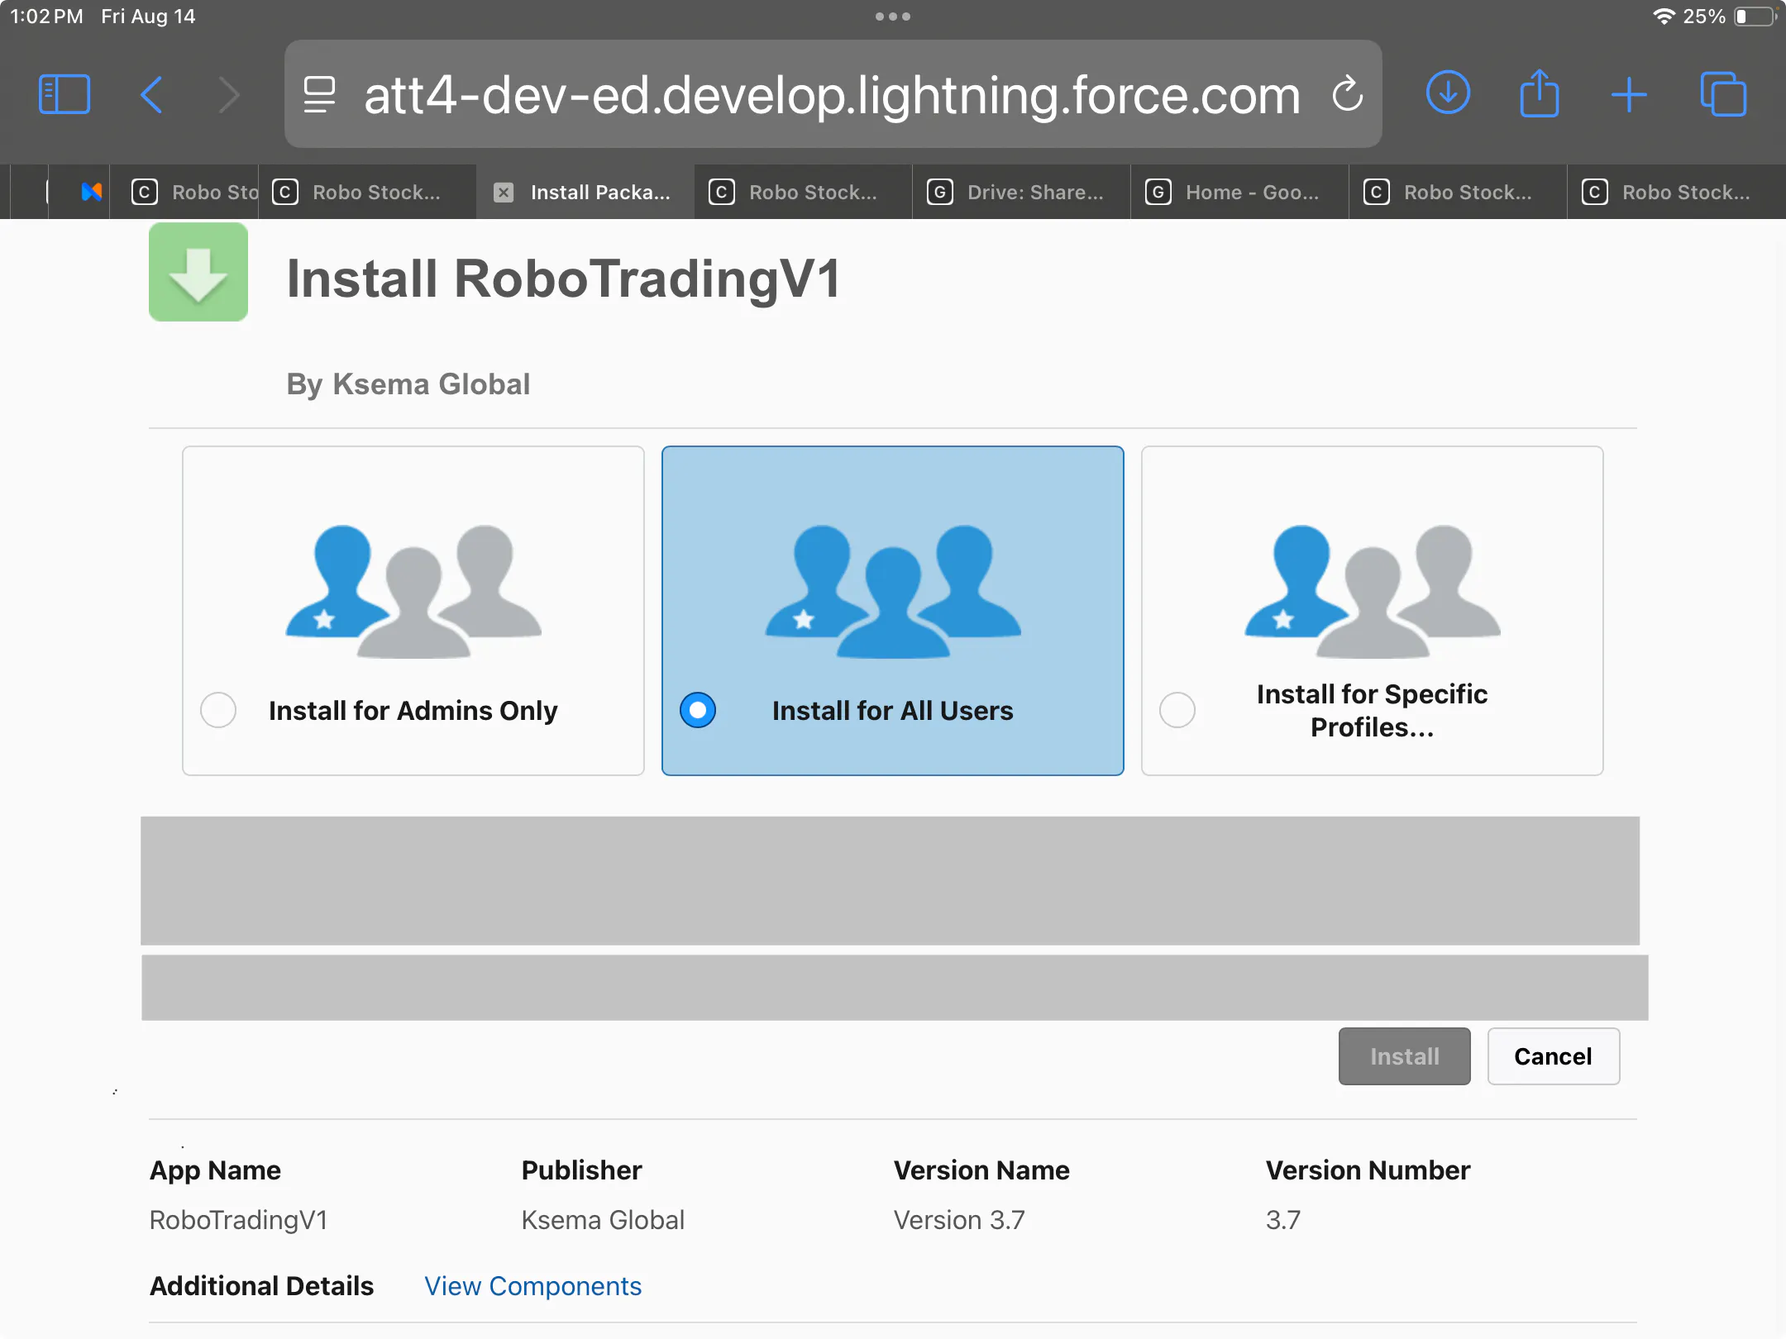
Task: Go forward with the forward arrow
Action: coord(229,94)
